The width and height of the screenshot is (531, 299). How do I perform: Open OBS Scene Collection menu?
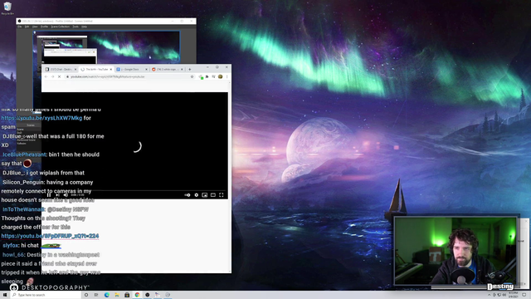pos(61,27)
